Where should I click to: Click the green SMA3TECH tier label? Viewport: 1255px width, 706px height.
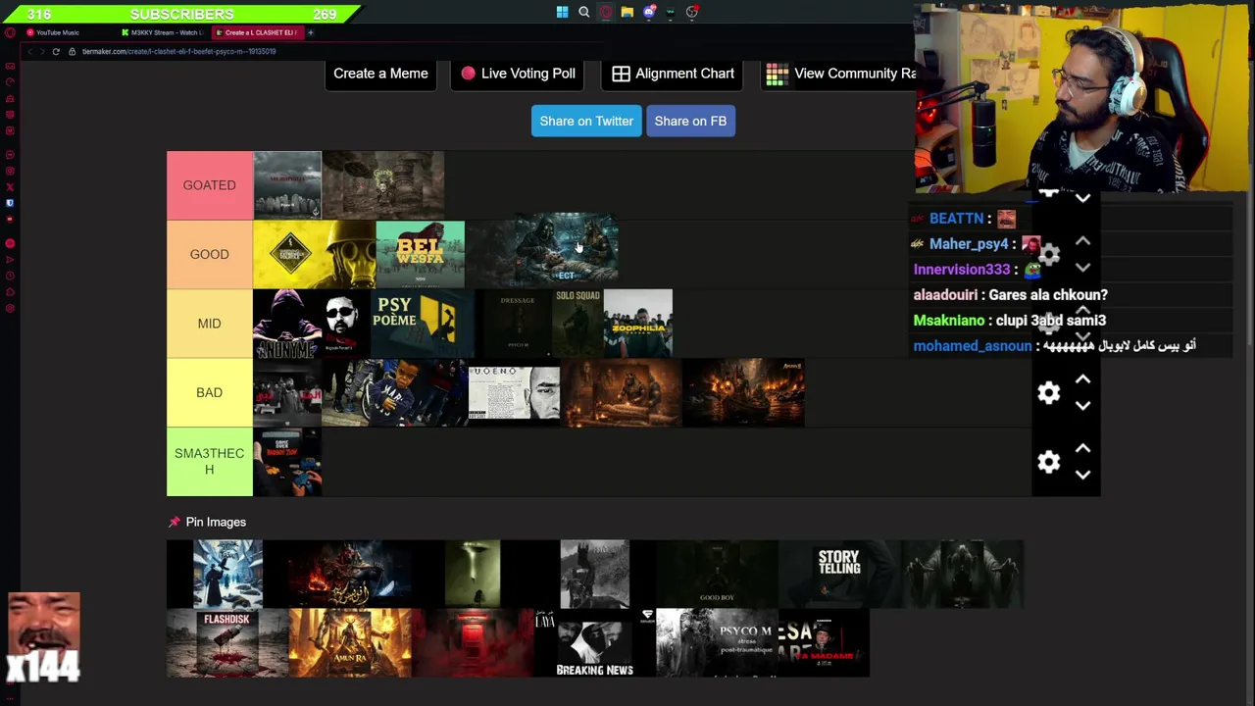[x=209, y=462]
